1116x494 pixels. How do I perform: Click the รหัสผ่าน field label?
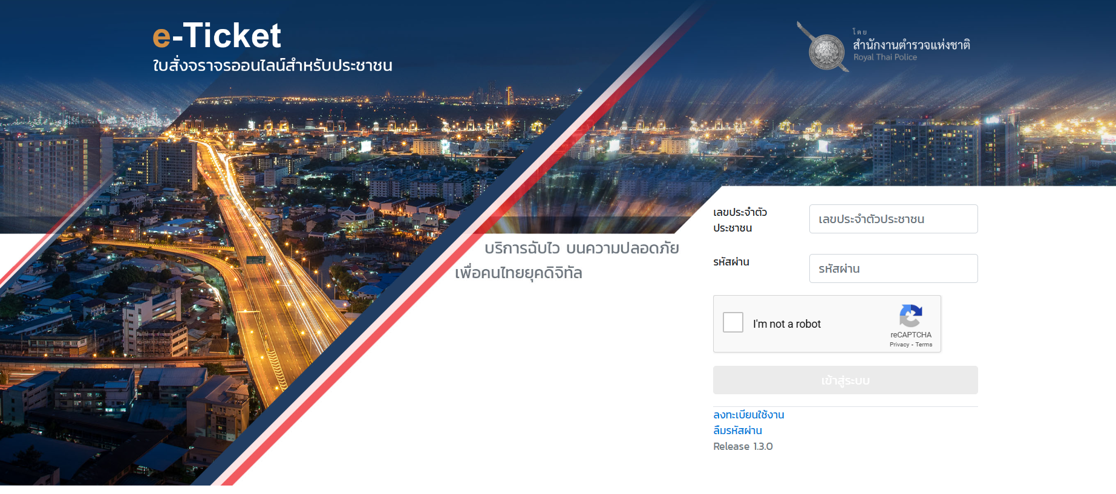pyautogui.click(x=731, y=262)
